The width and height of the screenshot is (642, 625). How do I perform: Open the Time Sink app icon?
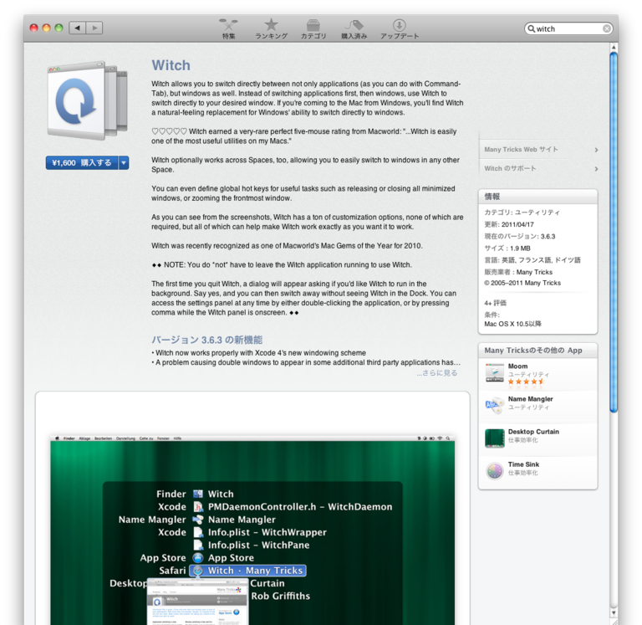(495, 471)
